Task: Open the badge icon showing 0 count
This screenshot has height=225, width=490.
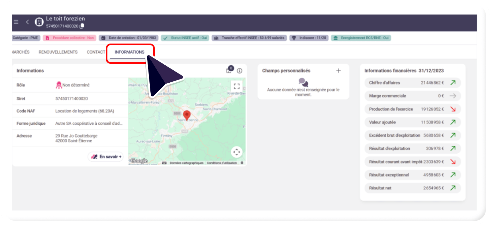Action: [229, 70]
